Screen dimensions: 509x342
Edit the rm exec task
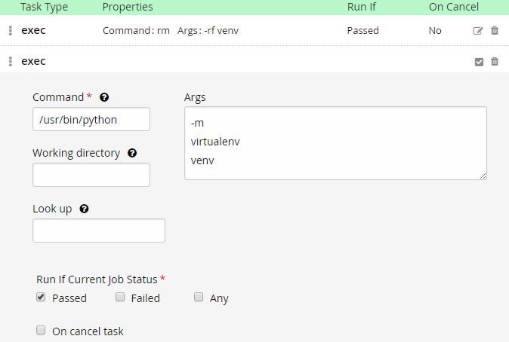click(478, 31)
